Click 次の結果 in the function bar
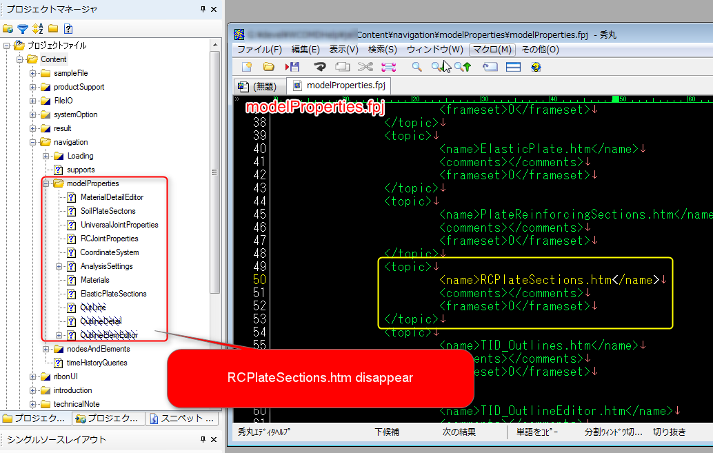 459,432
